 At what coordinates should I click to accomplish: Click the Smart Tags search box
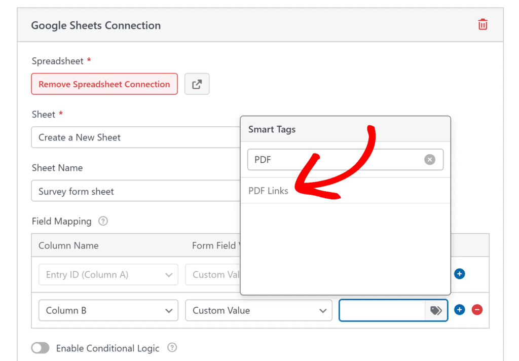click(336, 160)
